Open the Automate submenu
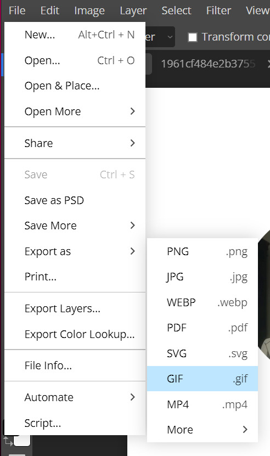This screenshot has width=270, height=456. tap(75, 397)
